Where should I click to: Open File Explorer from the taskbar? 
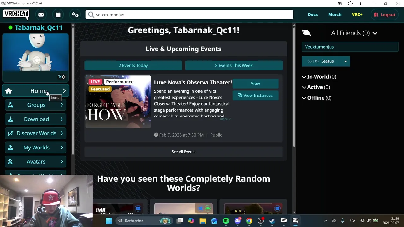point(203,221)
